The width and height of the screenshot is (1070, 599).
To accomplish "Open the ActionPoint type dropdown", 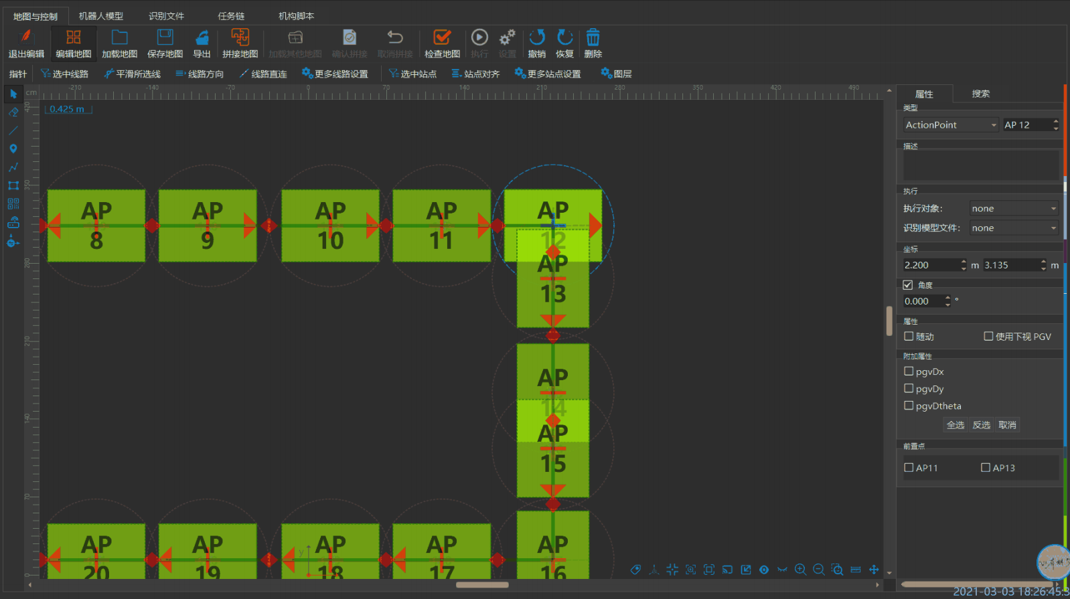I will tap(951, 124).
